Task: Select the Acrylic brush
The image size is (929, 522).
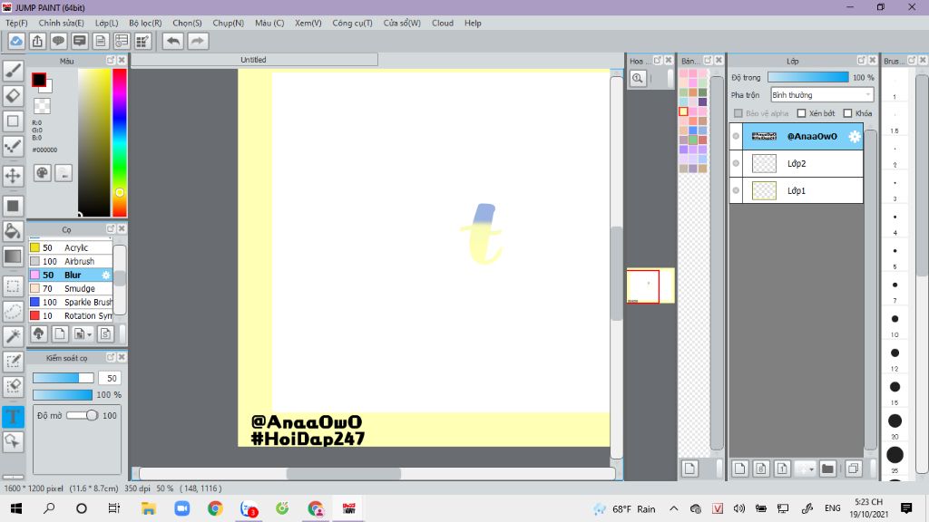Action: click(x=71, y=247)
